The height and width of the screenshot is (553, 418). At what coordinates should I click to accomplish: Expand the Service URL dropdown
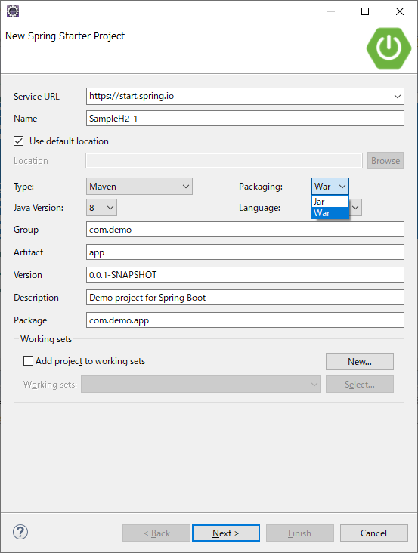click(397, 96)
